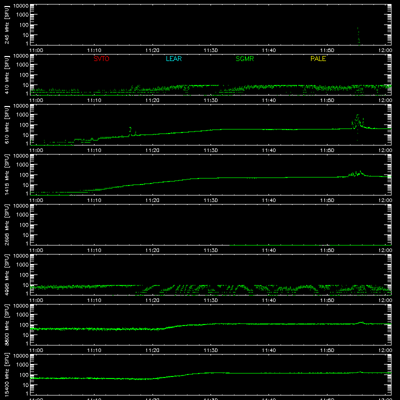Click the 245 MHz [SFU] axis label
The width and height of the screenshot is (400, 400).
tap(6, 25)
